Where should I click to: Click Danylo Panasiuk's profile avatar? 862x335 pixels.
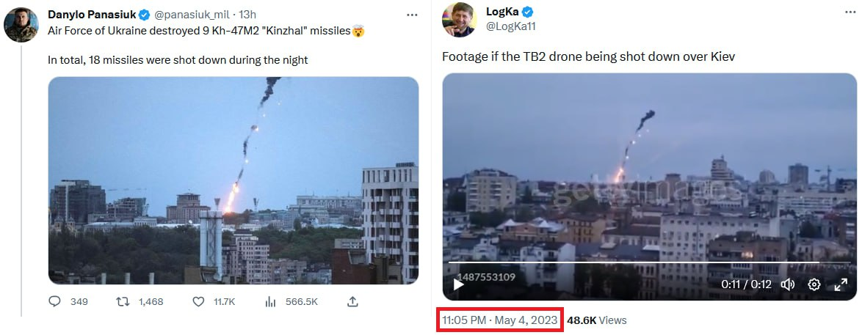point(21,25)
